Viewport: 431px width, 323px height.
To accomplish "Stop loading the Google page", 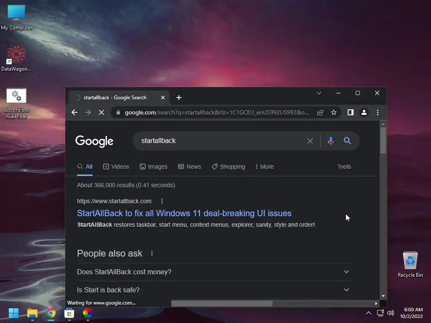I will point(101,112).
